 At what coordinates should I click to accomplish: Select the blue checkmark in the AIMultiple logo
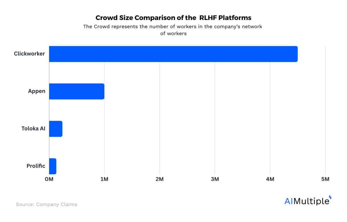(x=330, y=198)
